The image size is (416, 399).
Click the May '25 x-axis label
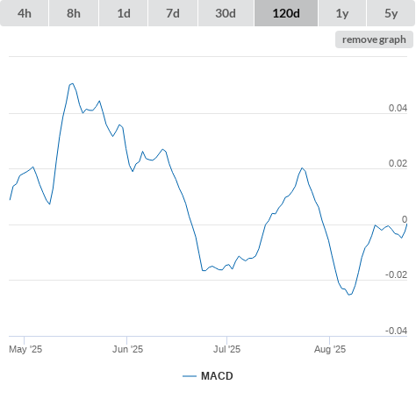25,349
